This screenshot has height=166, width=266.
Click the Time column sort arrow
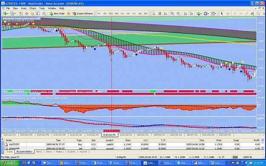point(64,140)
